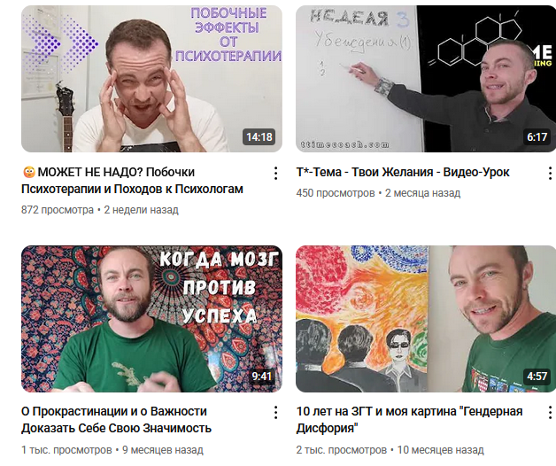
Task: Click the 4:57 duration badge
Action: tap(537, 377)
